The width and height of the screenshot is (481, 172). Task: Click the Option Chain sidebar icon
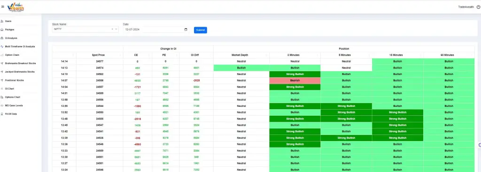[x=2, y=55]
